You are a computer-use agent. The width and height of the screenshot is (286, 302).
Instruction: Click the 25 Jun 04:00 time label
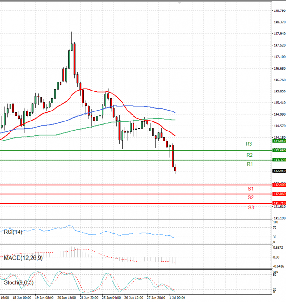[x=112, y=298]
